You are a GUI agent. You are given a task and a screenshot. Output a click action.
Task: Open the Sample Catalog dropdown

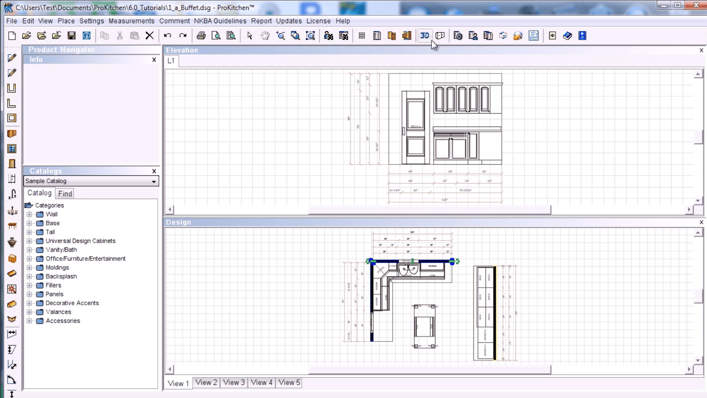(154, 181)
